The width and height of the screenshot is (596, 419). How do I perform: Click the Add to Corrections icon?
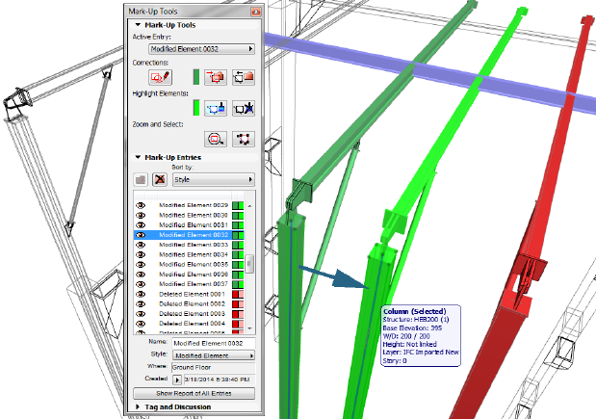216,76
